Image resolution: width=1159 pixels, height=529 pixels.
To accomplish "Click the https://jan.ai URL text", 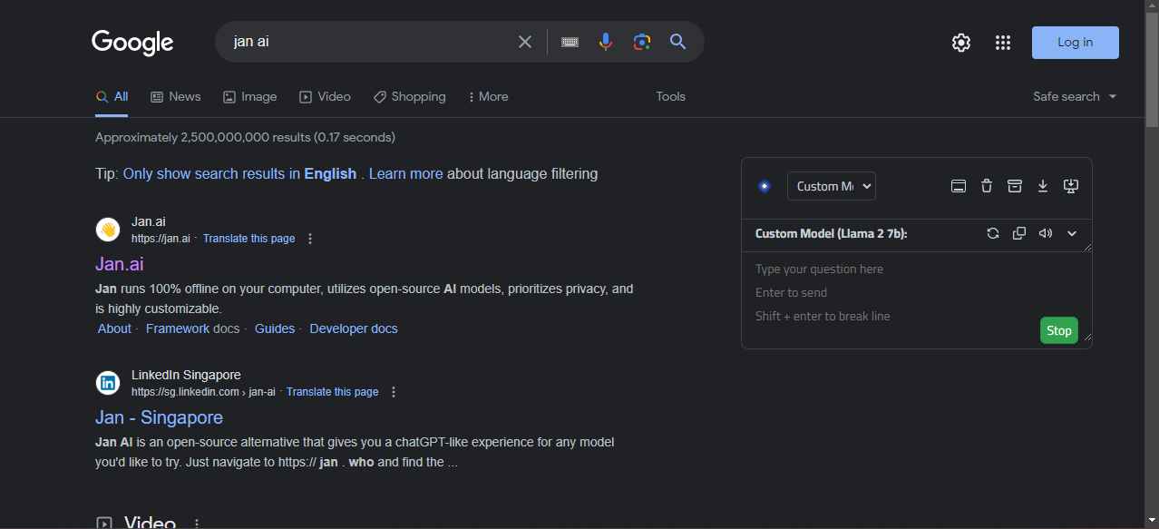I will 161,239.
